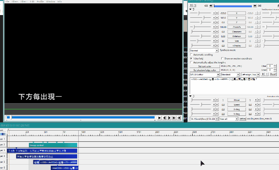The image size is (279, 170).
Task: Click inside the text content input box
Action: coord(234,85)
